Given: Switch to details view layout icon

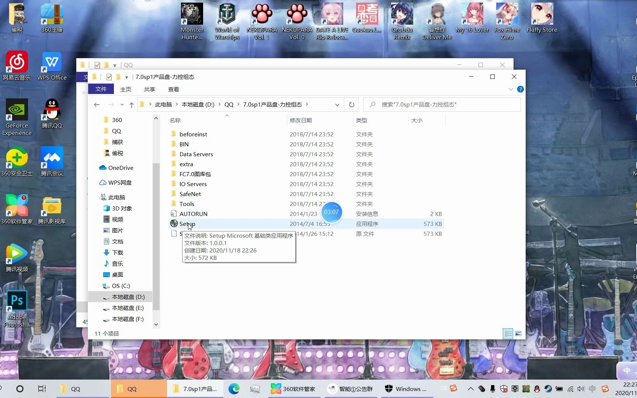Looking at the screenshot, I should coord(508,334).
